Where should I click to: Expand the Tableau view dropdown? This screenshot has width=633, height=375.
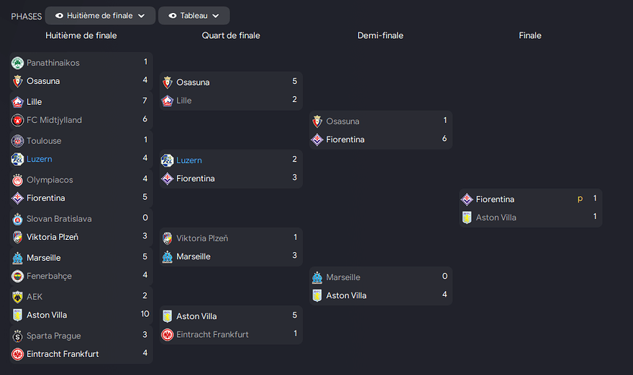(193, 16)
